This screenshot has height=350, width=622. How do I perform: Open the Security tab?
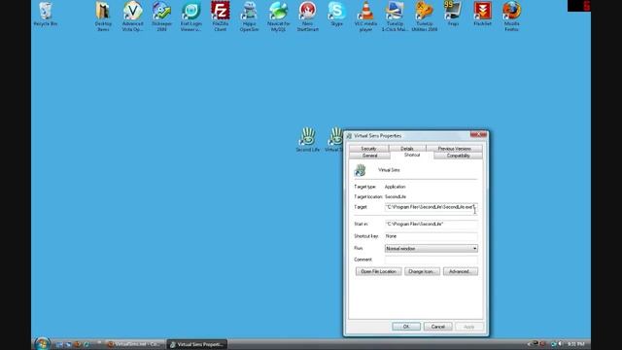(368, 149)
